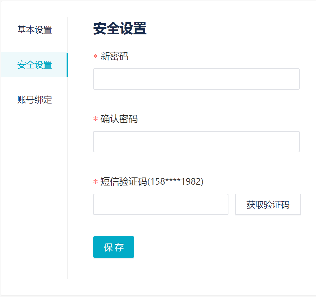Focus the 新密码 input field
The image size is (316, 297).
pyautogui.click(x=196, y=79)
